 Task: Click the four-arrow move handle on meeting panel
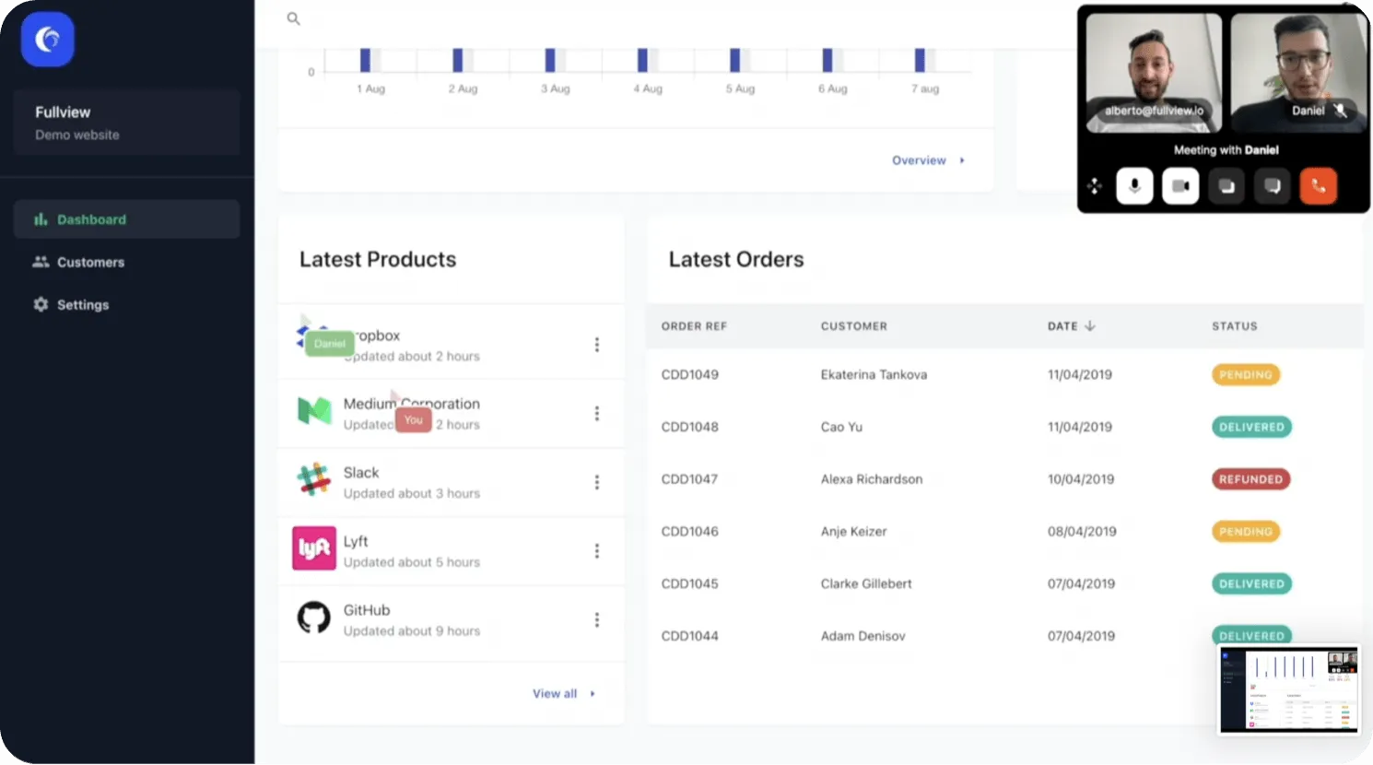point(1095,185)
